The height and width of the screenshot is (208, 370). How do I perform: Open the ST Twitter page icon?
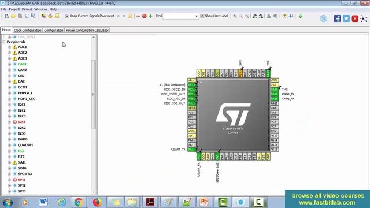[346, 18]
